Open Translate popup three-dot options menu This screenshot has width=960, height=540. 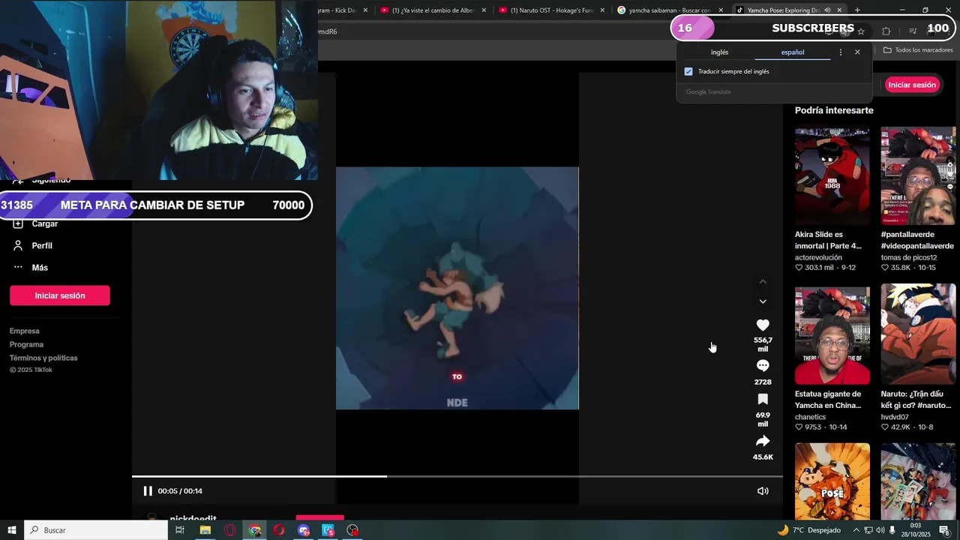point(840,52)
